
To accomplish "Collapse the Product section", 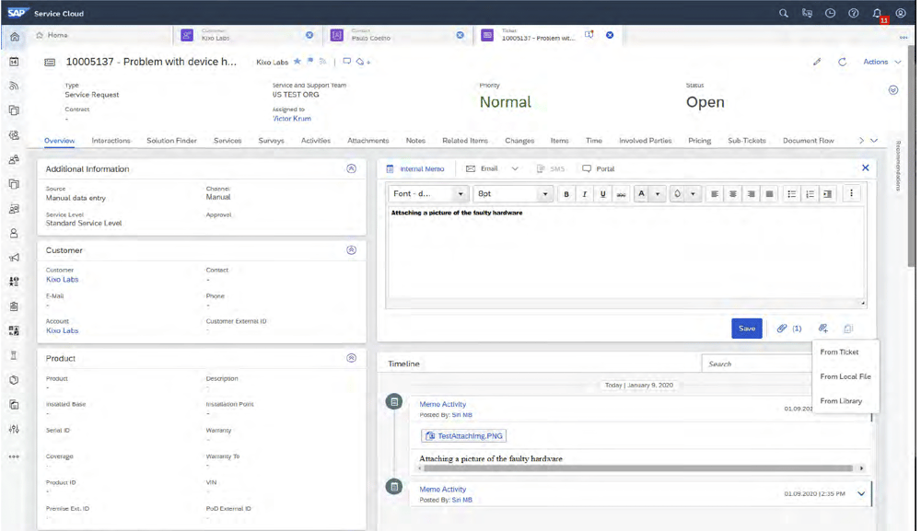I will [x=351, y=358].
